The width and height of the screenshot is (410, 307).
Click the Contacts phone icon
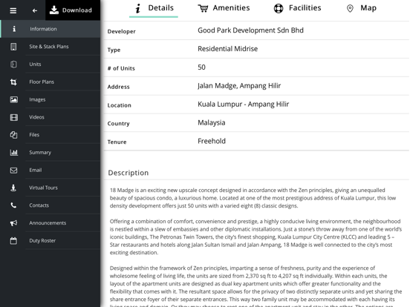13,205
